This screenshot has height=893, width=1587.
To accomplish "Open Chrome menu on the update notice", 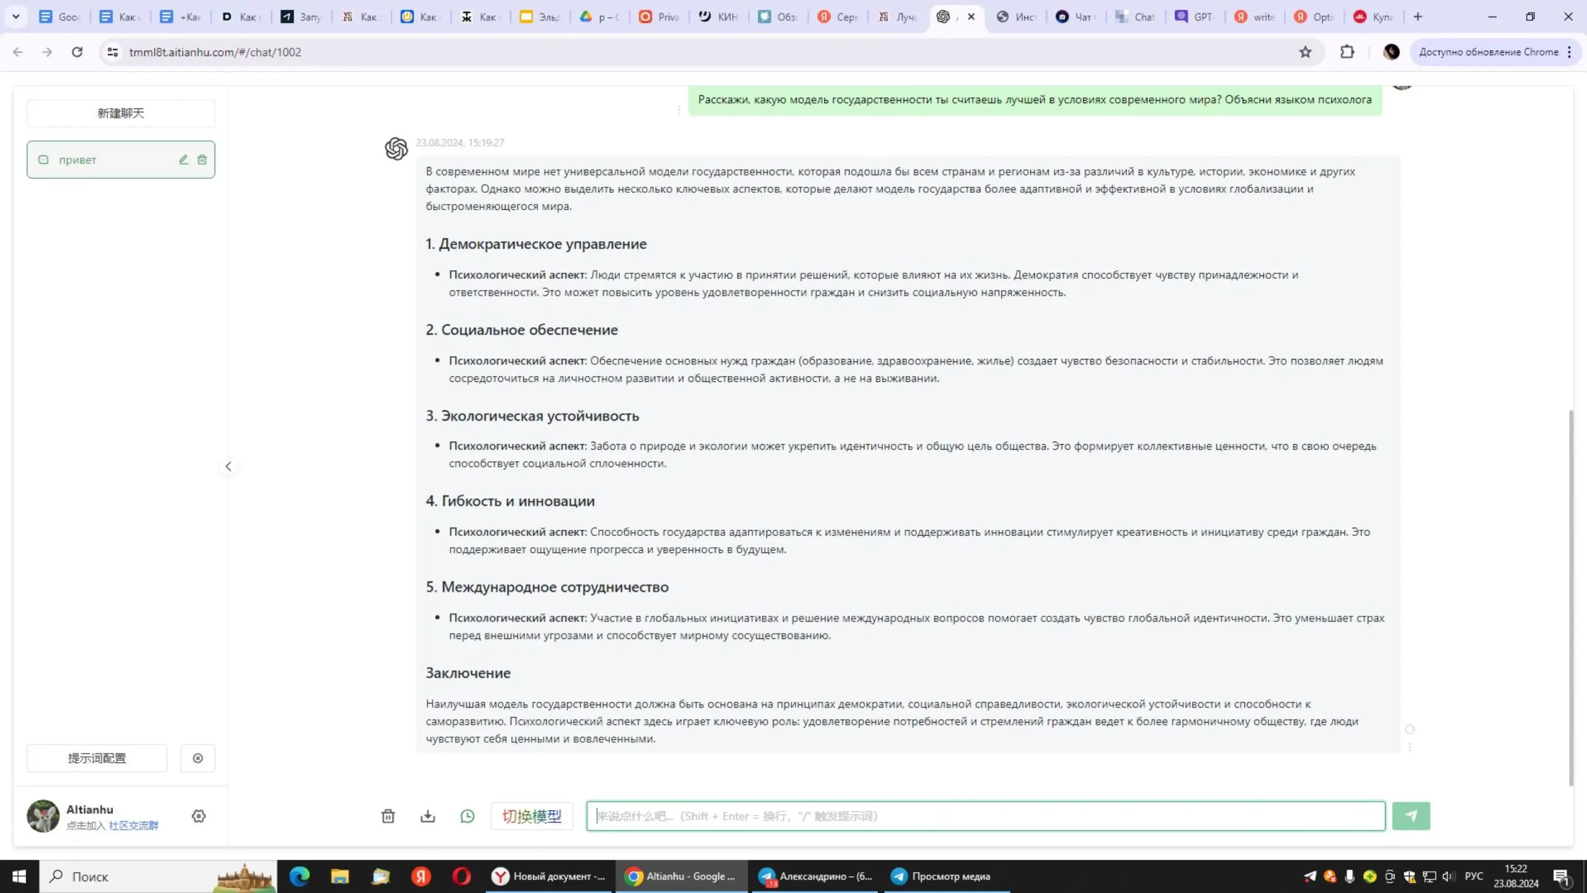I will (x=1570, y=52).
